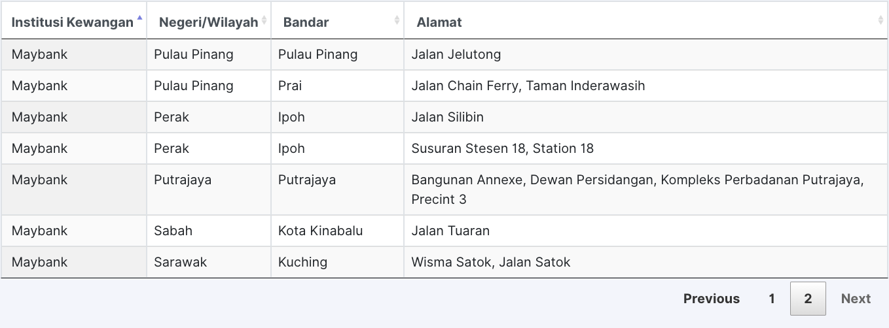The height and width of the screenshot is (328, 889).
Task: Click Susuran Stesen 18 address cell
Action: coord(502,148)
